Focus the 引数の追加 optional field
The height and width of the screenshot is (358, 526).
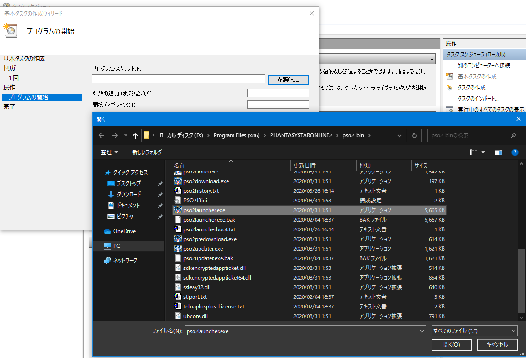278,93
